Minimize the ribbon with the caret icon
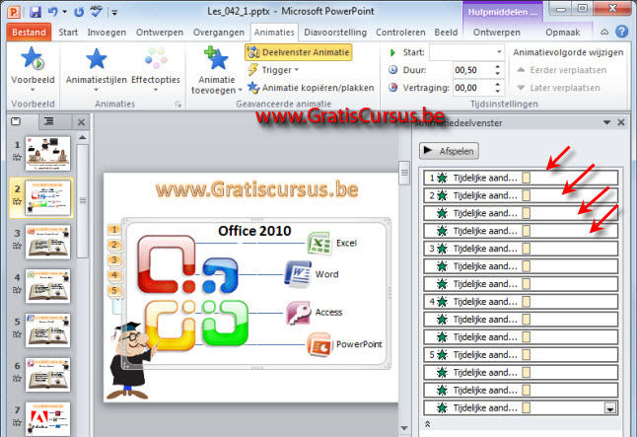The height and width of the screenshot is (437, 637). (604, 33)
